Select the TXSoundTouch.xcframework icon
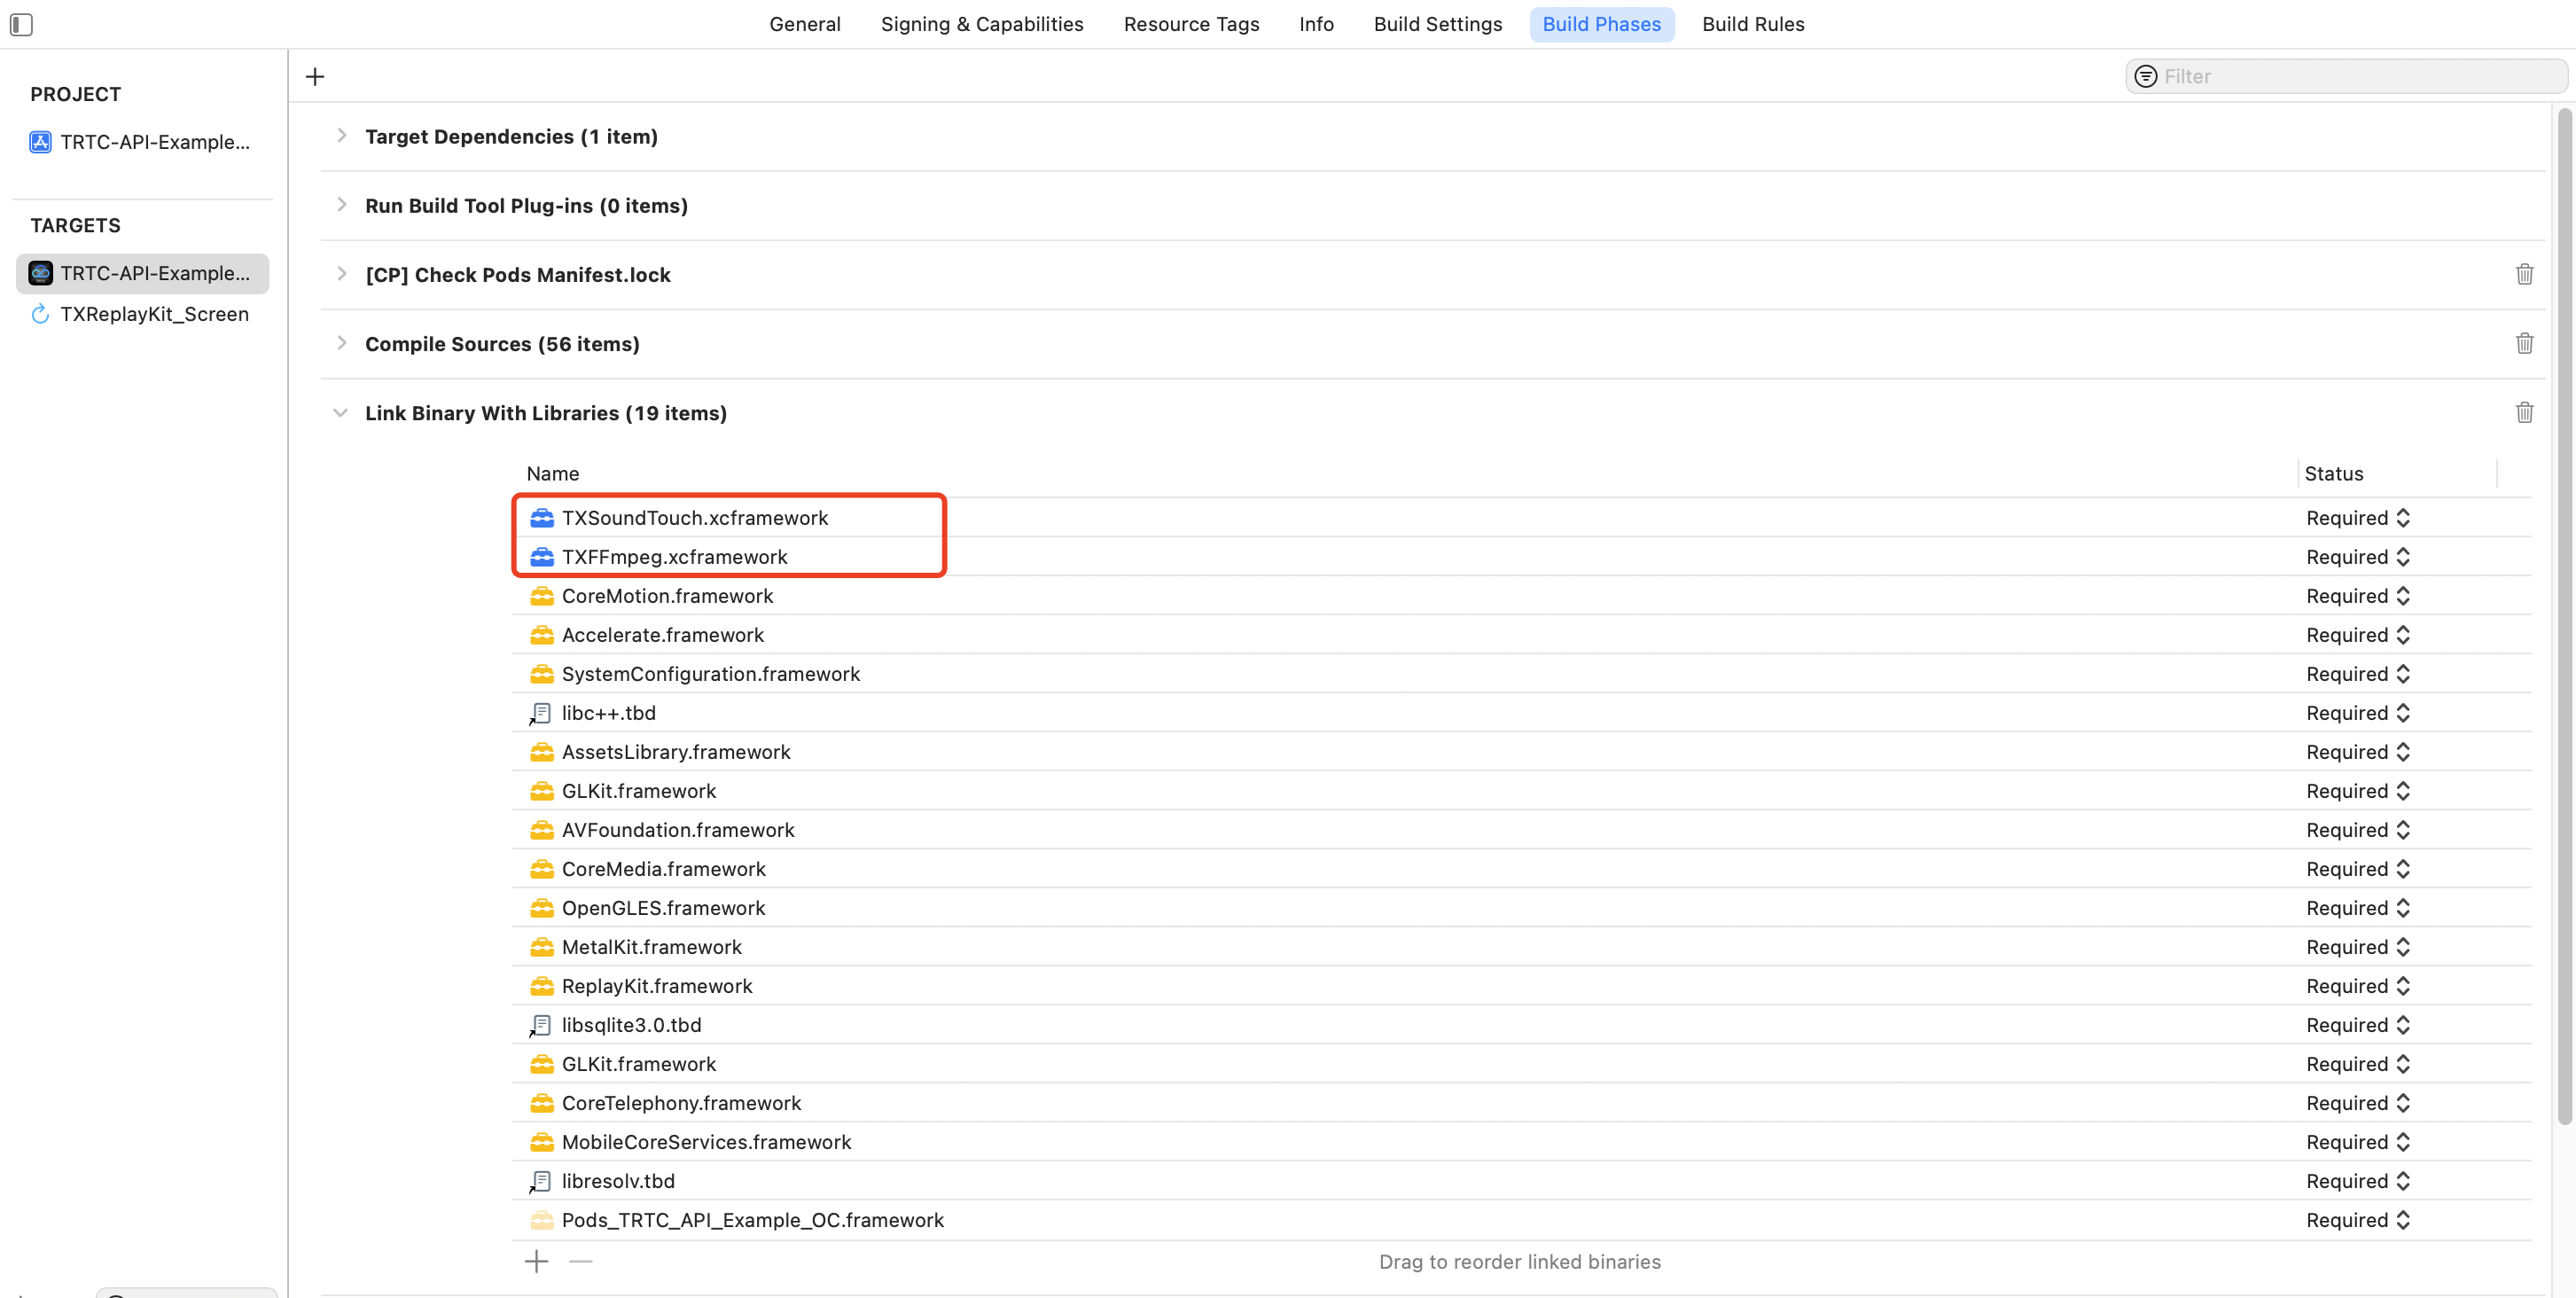This screenshot has height=1298, width=2576. (542, 518)
